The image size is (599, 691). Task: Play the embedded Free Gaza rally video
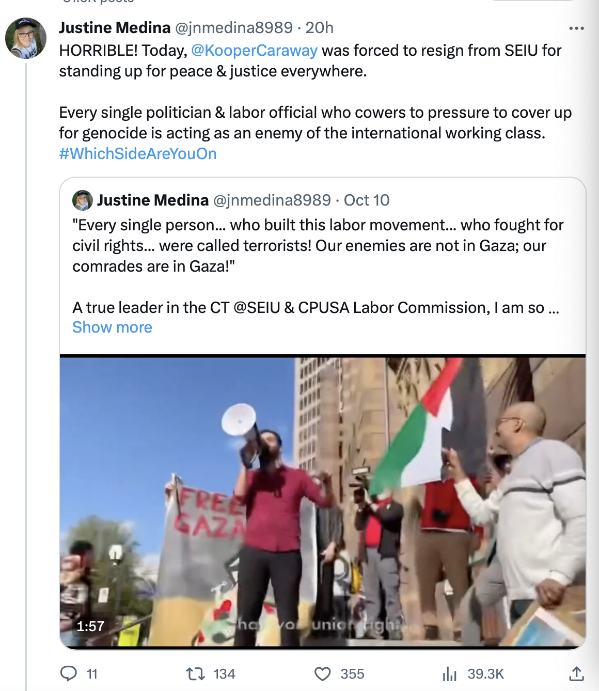coord(323,502)
